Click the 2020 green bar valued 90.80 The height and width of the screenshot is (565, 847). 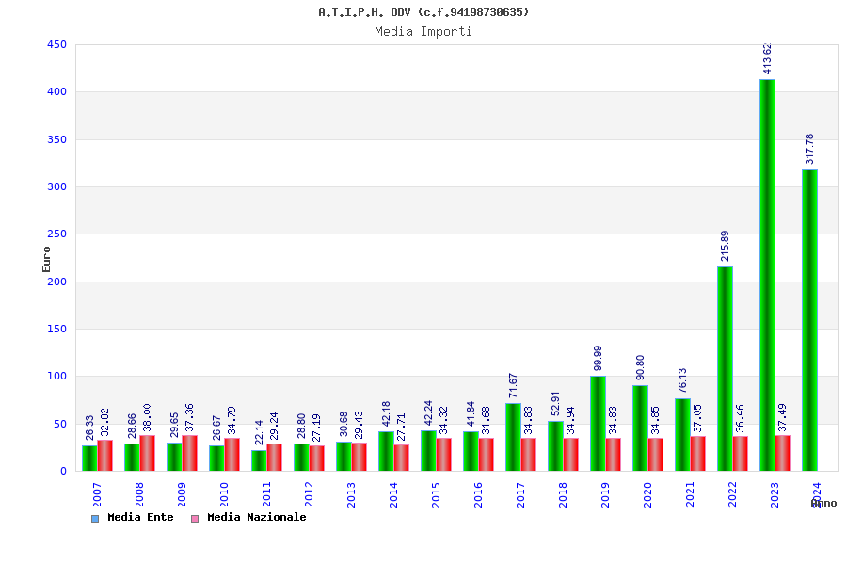coord(640,428)
